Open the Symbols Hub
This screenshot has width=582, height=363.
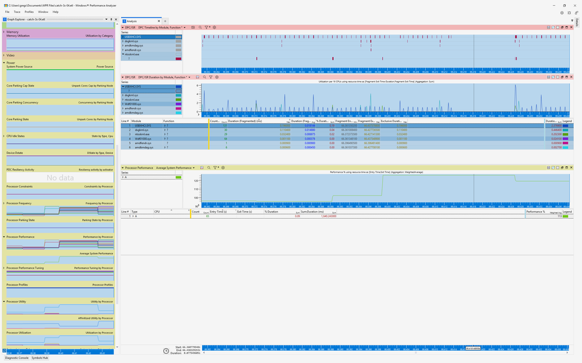coord(40,358)
